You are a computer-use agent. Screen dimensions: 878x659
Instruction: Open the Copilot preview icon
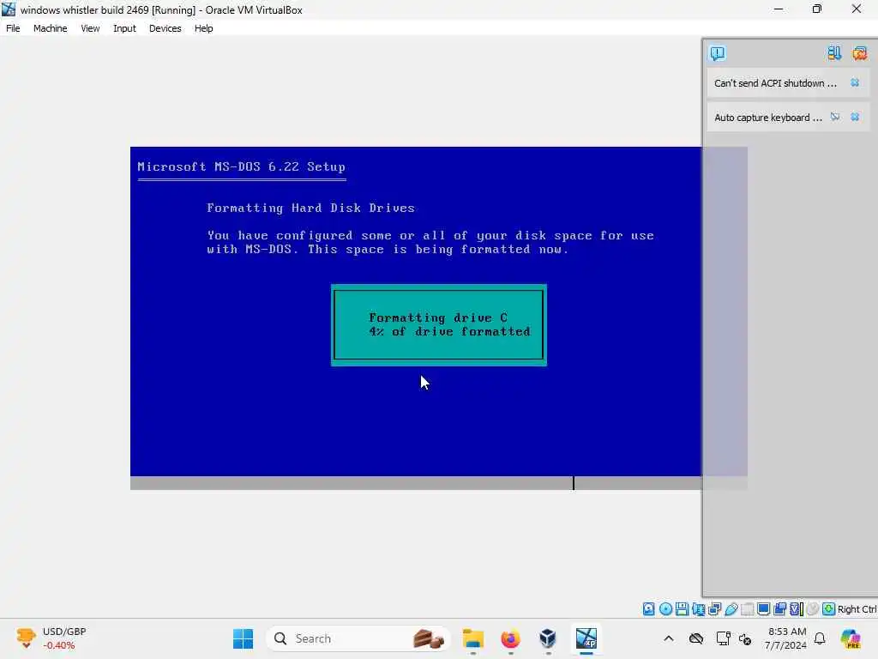(850, 638)
